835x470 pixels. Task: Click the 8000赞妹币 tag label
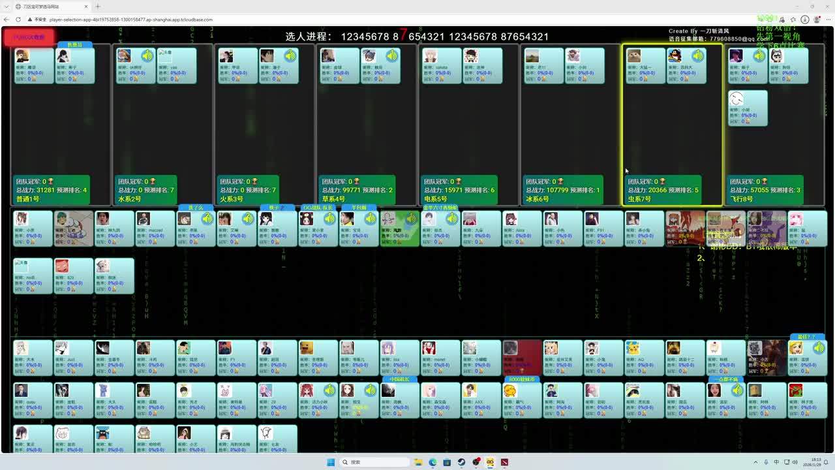(522, 379)
